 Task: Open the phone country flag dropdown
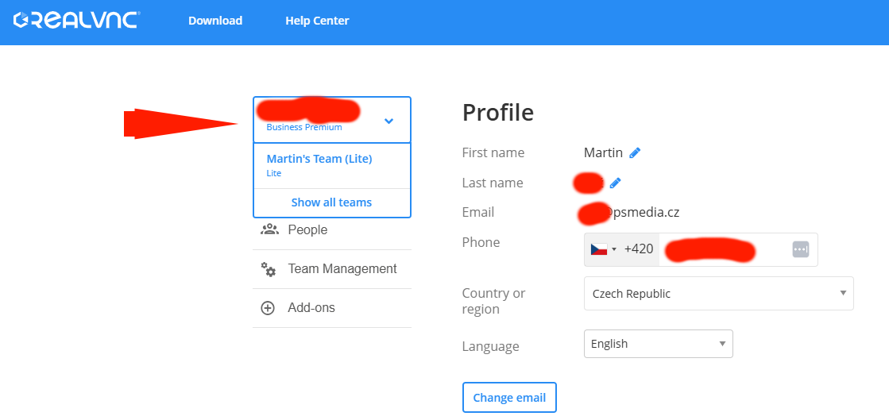[x=603, y=249]
